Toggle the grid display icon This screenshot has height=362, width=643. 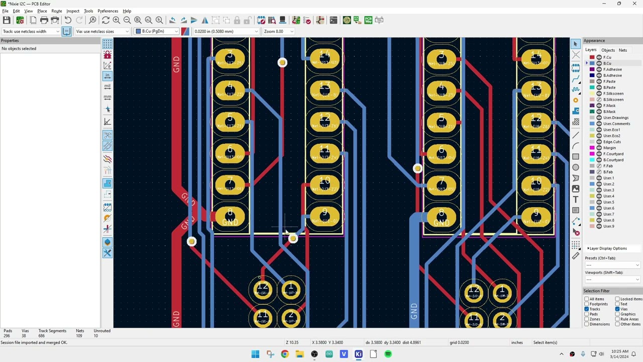click(x=108, y=44)
